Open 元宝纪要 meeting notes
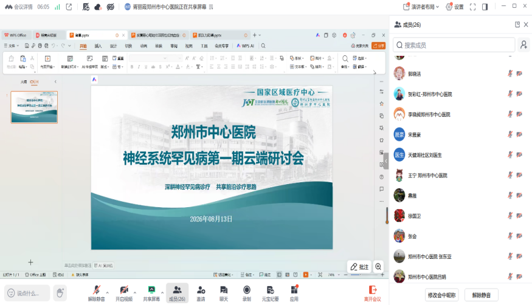The image size is (532, 305). coord(270,293)
